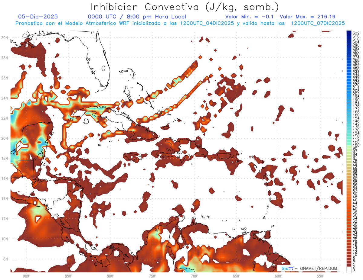
Task: Click the '65W' longitude label
Action: 236,276
